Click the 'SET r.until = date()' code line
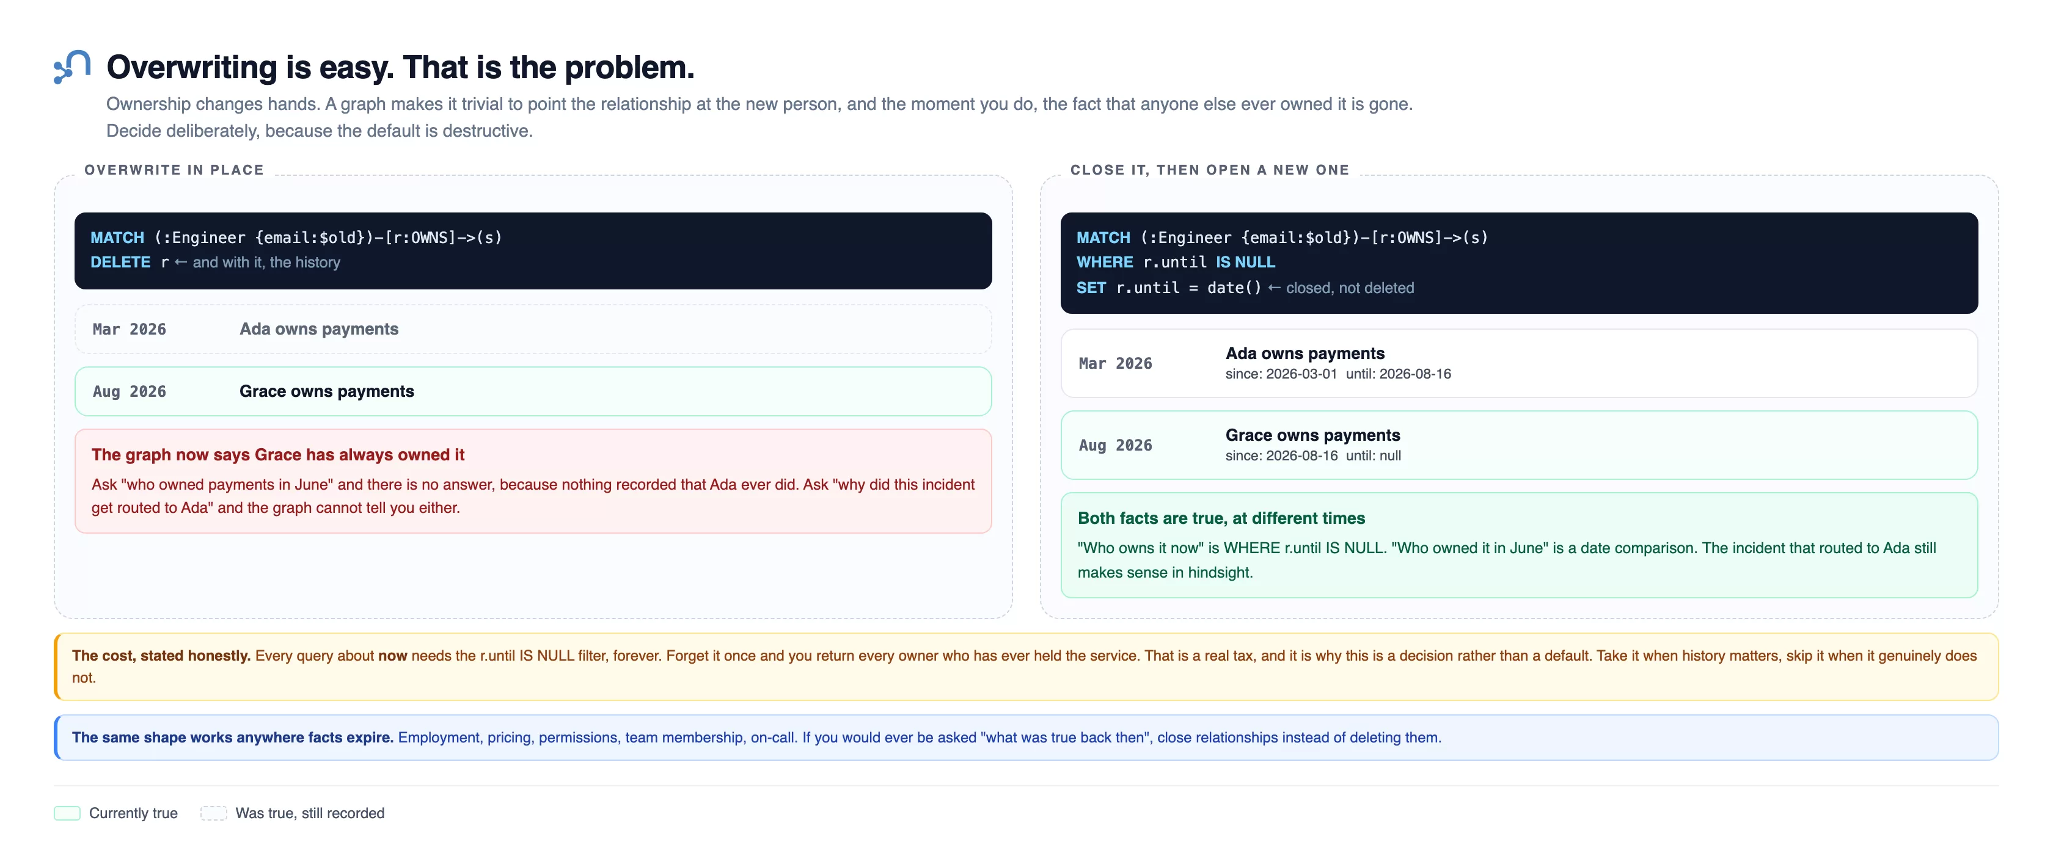This screenshot has width=2053, height=867. pos(1168,288)
